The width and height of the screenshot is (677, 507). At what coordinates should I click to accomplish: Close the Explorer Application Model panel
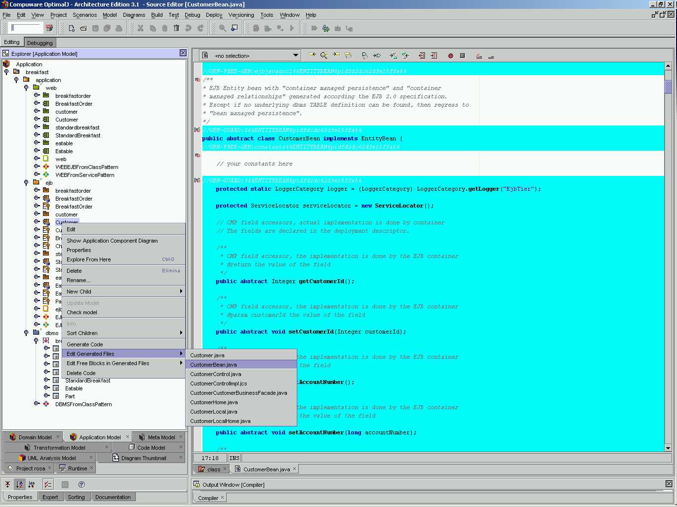click(183, 53)
